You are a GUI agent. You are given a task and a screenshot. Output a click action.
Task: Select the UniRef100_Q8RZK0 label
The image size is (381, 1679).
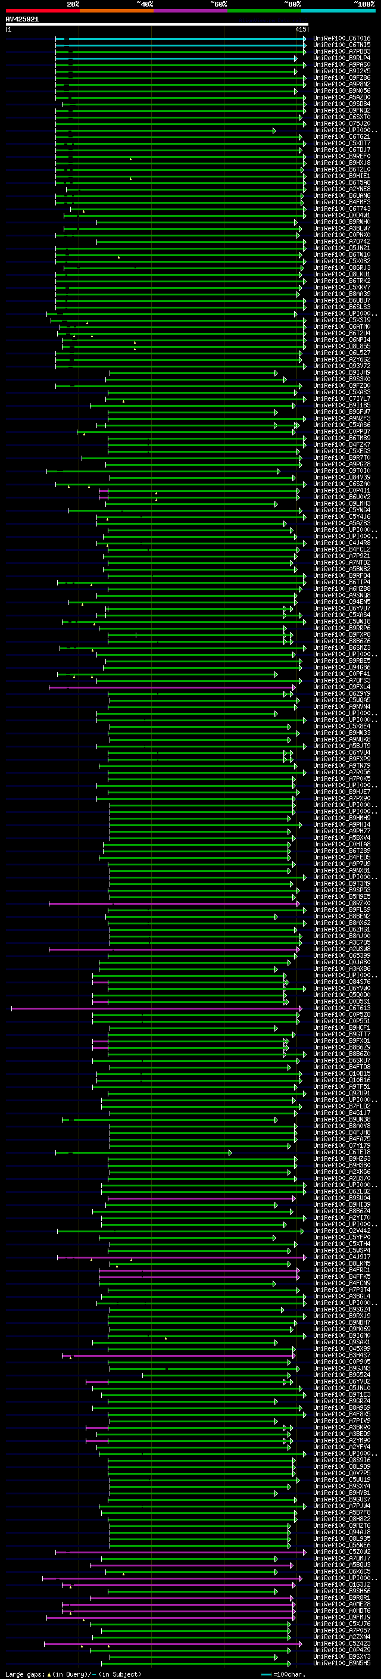click(342, 904)
